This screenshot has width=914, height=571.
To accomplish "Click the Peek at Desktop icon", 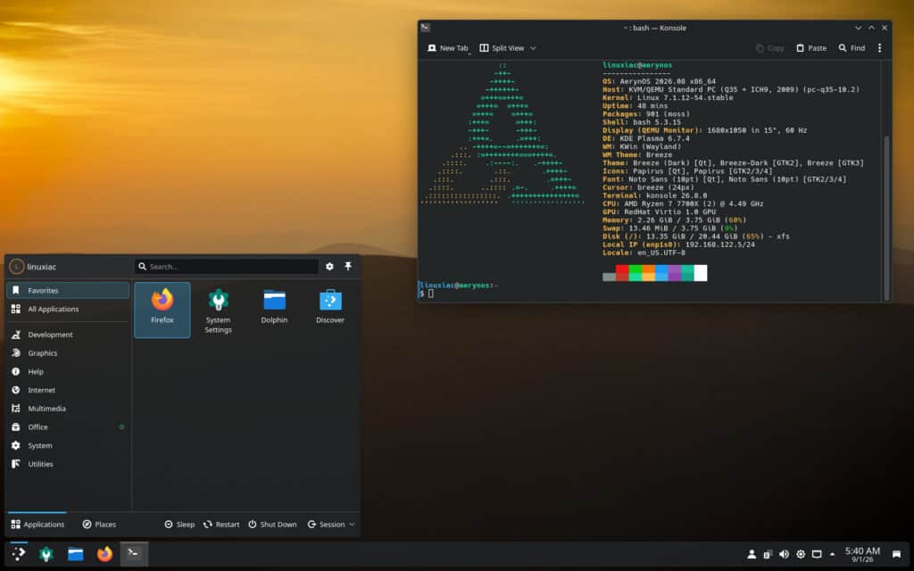I will pyautogui.click(x=896, y=554).
